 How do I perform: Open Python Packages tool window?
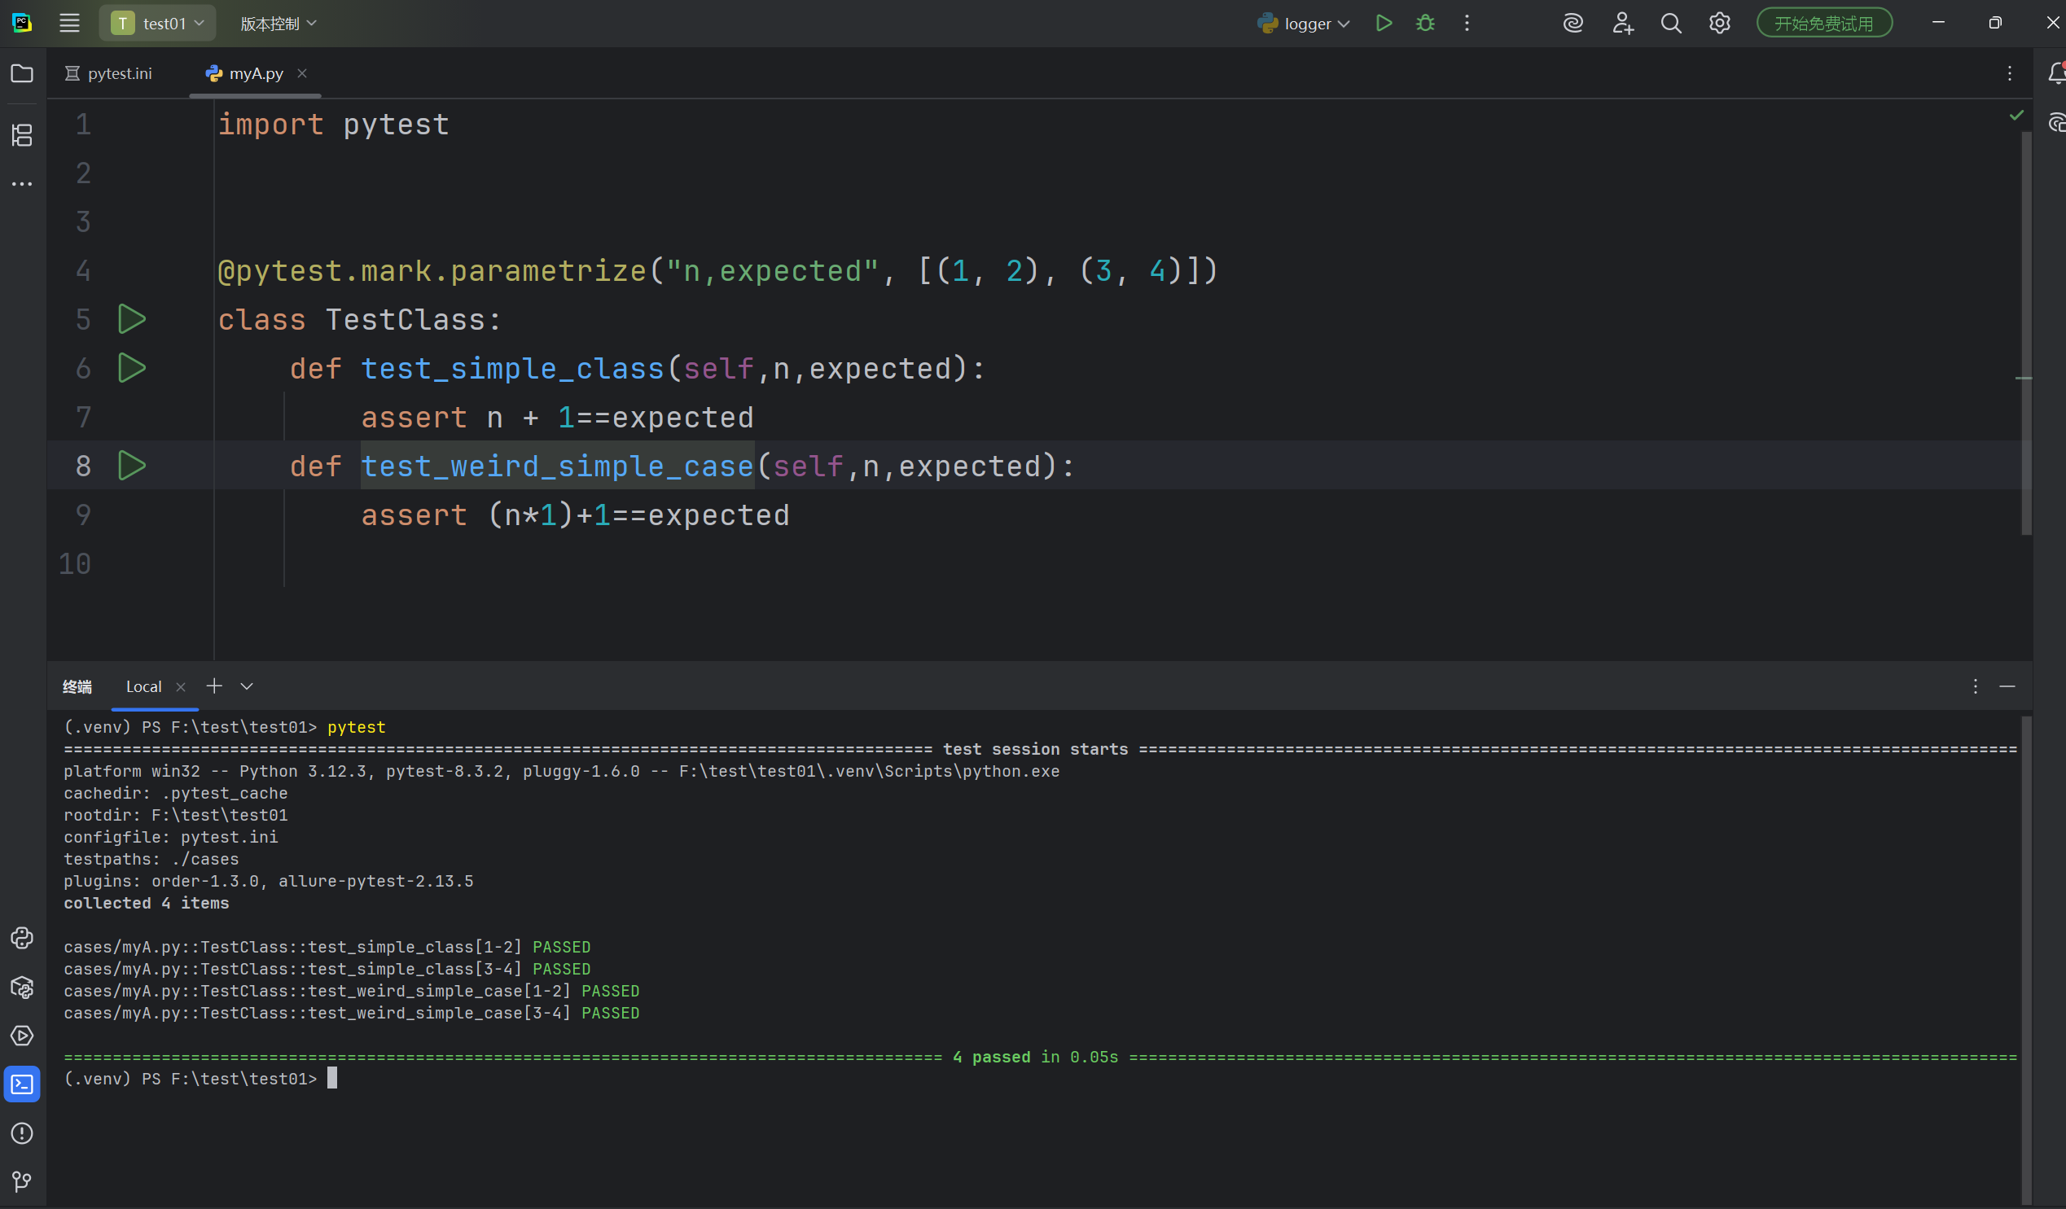point(22,987)
